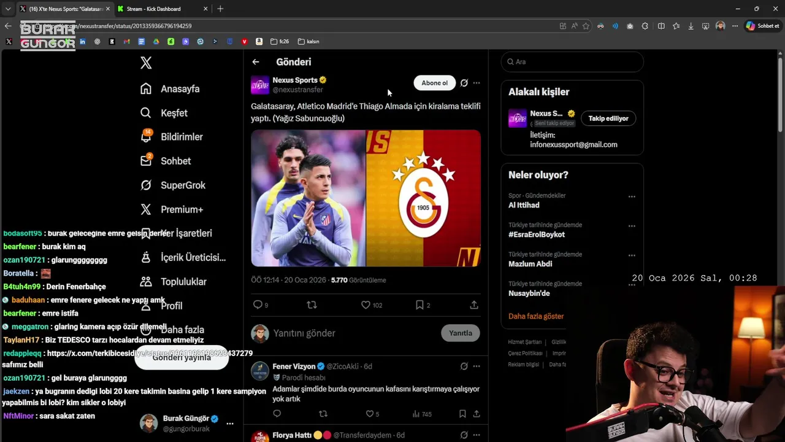This screenshot has width=785, height=442.
Task: Click Grok icon on Florya Hattı reply
Action: (x=464, y=435)
